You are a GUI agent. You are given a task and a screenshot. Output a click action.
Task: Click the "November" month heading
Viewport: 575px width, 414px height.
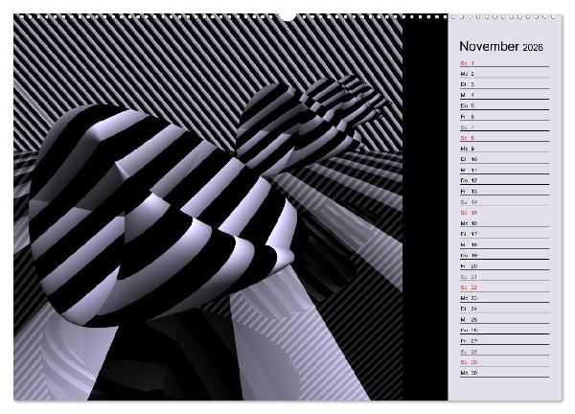(489, 47)
